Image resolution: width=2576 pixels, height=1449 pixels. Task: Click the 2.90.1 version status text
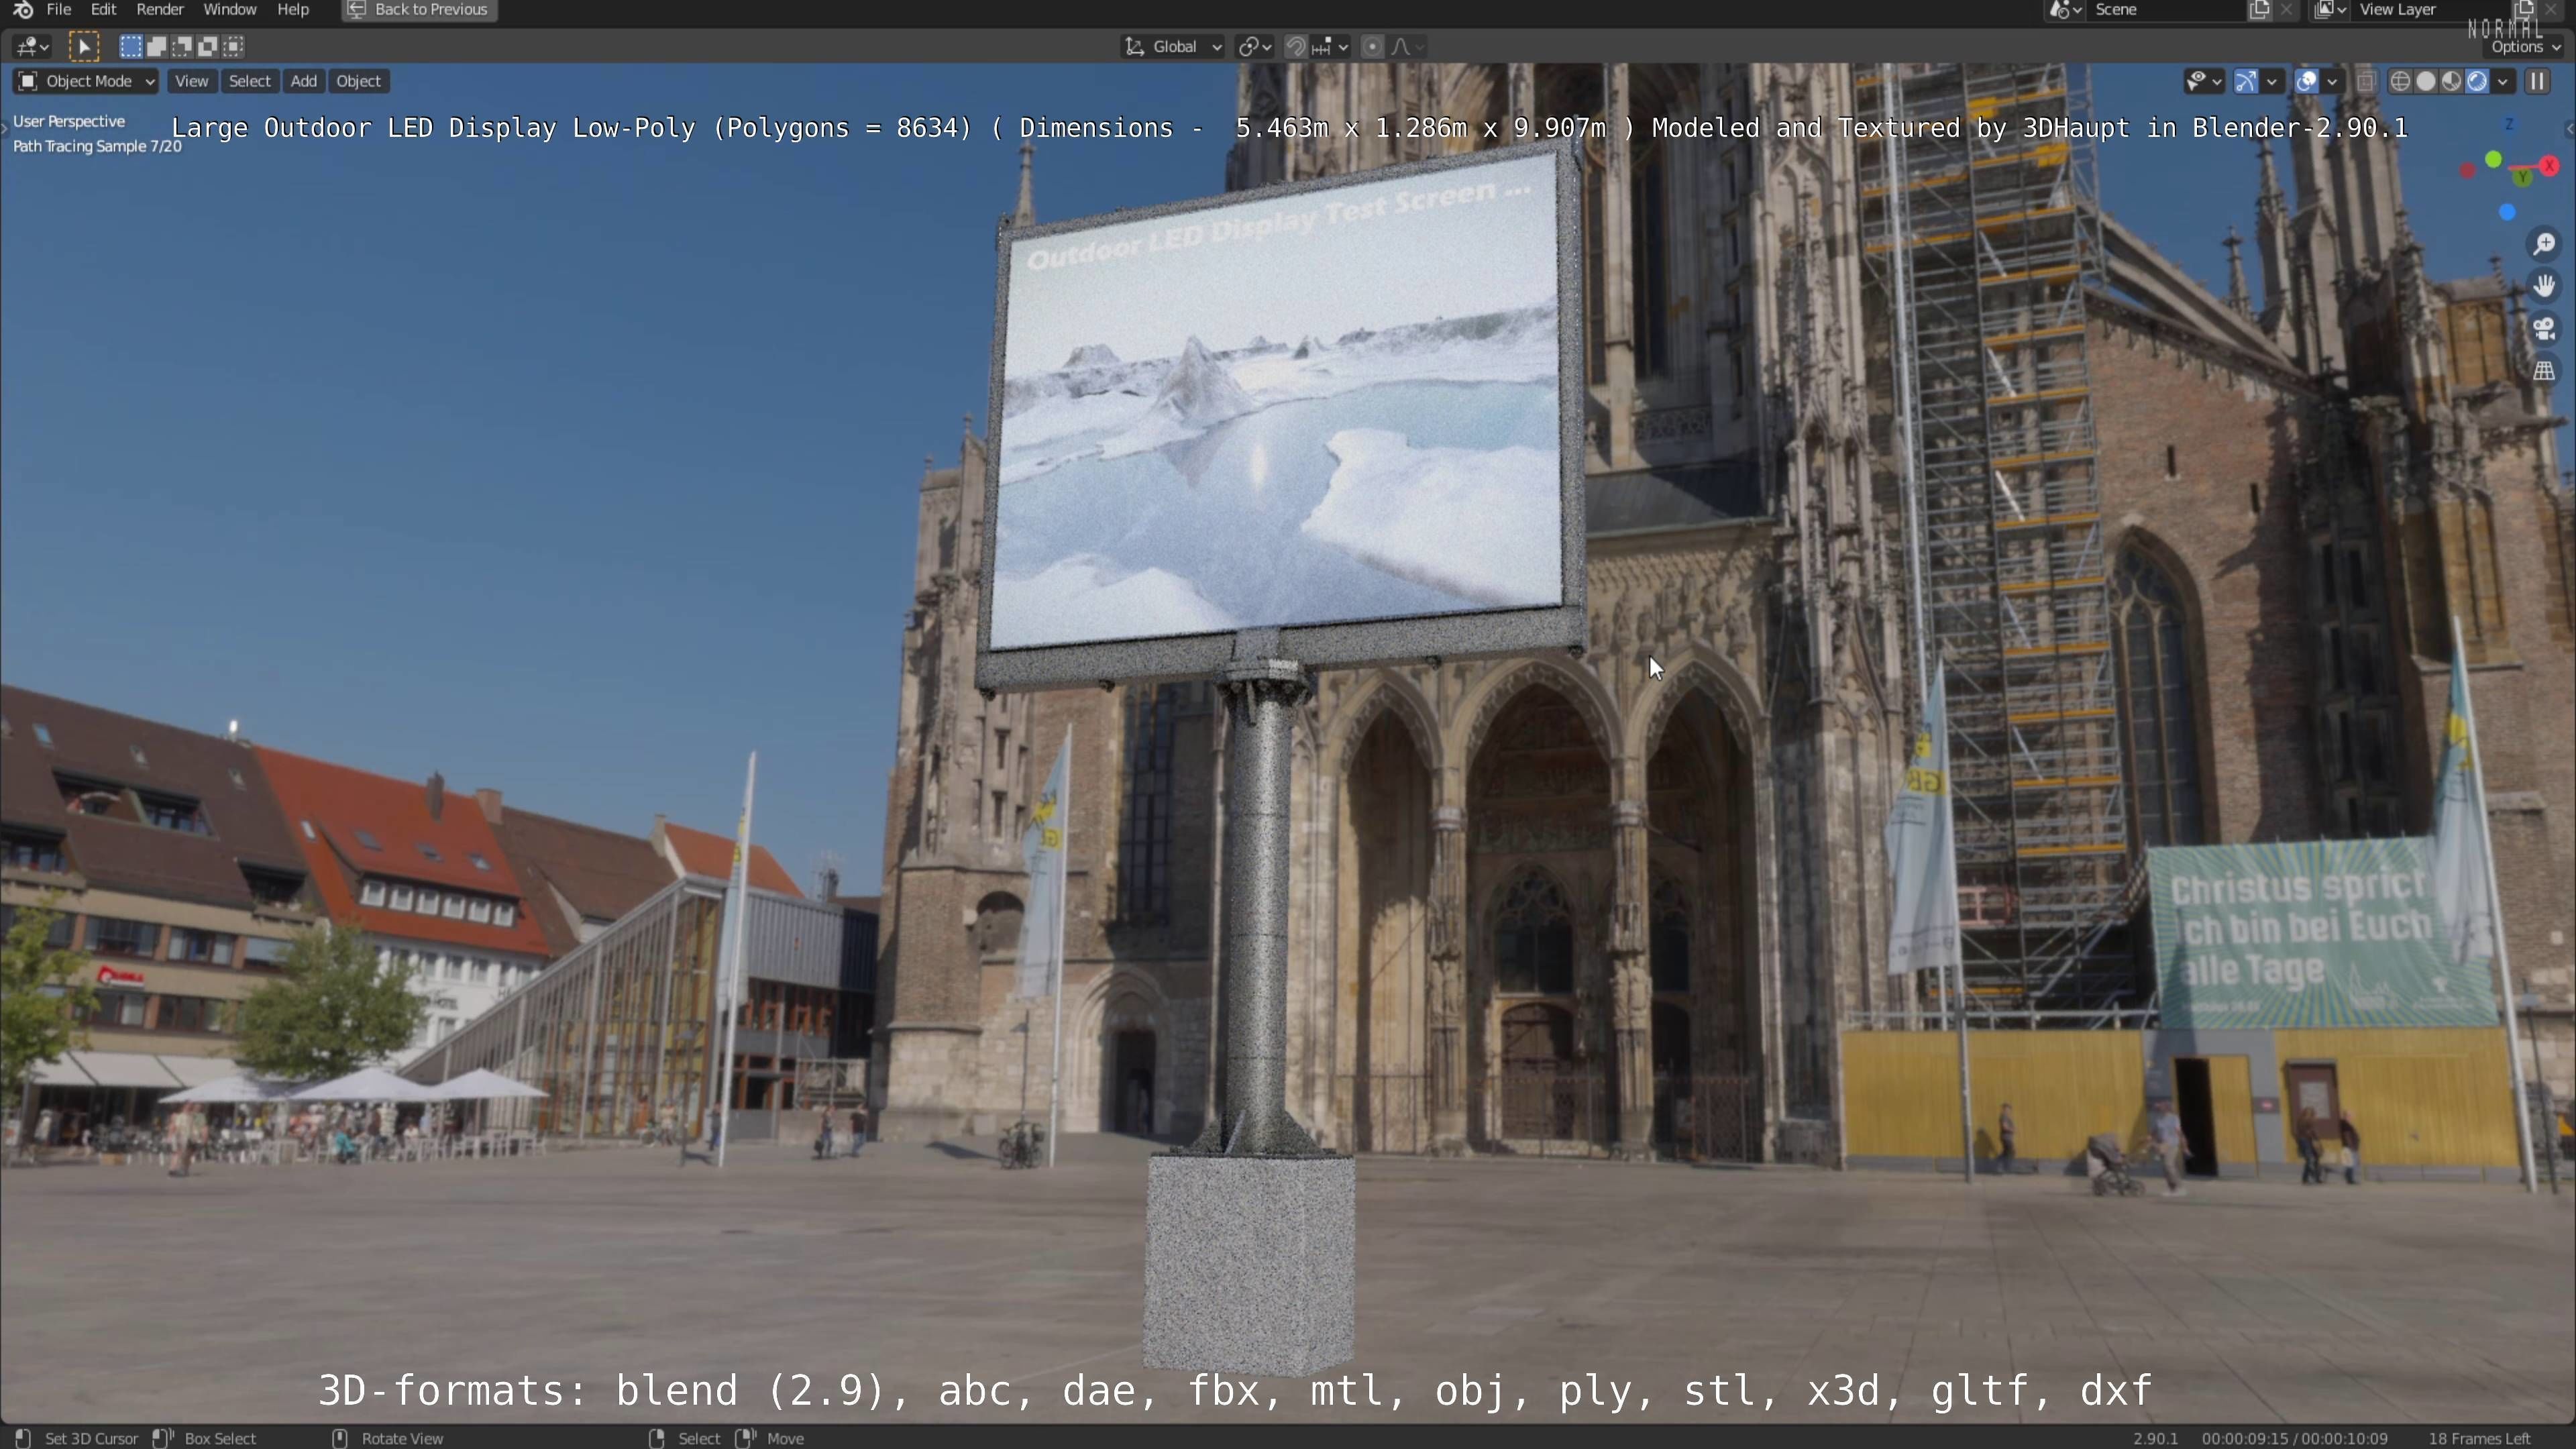pos(2155,1438)
